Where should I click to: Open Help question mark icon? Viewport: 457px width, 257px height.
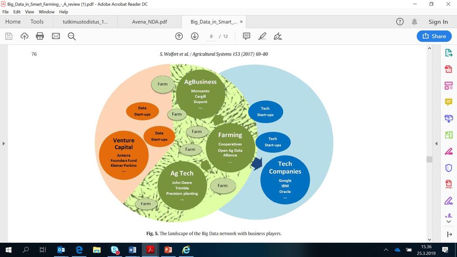point(400,21)
